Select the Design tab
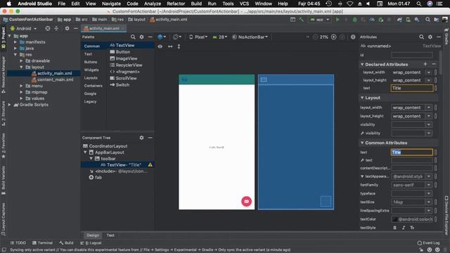Screen dimensions: 450x253 click(93, 235)
